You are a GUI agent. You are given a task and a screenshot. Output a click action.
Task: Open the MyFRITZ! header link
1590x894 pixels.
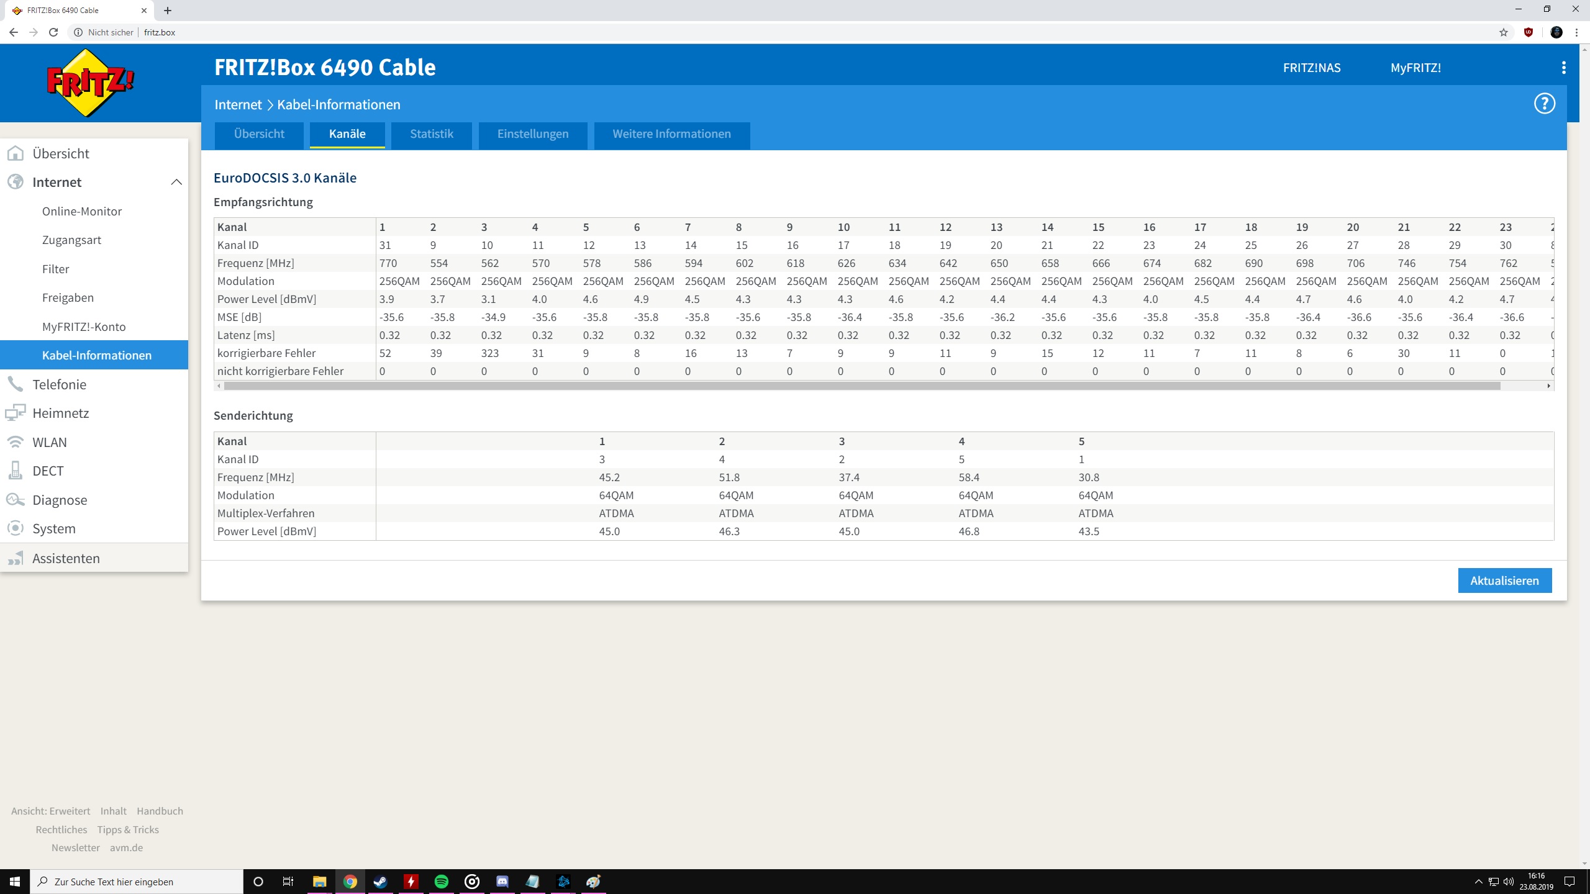(1415, 68)
